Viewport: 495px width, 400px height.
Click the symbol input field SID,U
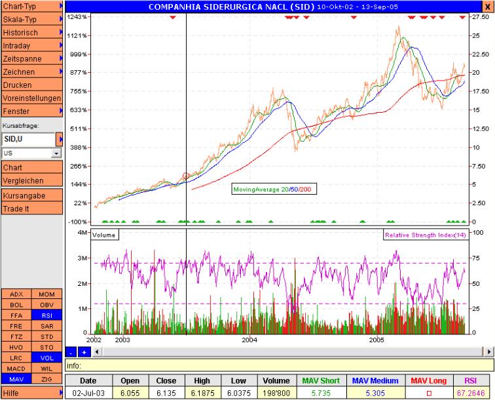28,139
